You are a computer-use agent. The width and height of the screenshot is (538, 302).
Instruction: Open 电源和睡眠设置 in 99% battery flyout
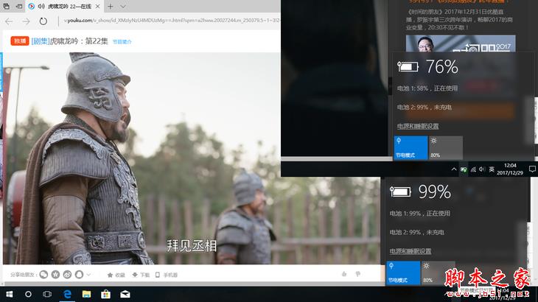(411, 251)
